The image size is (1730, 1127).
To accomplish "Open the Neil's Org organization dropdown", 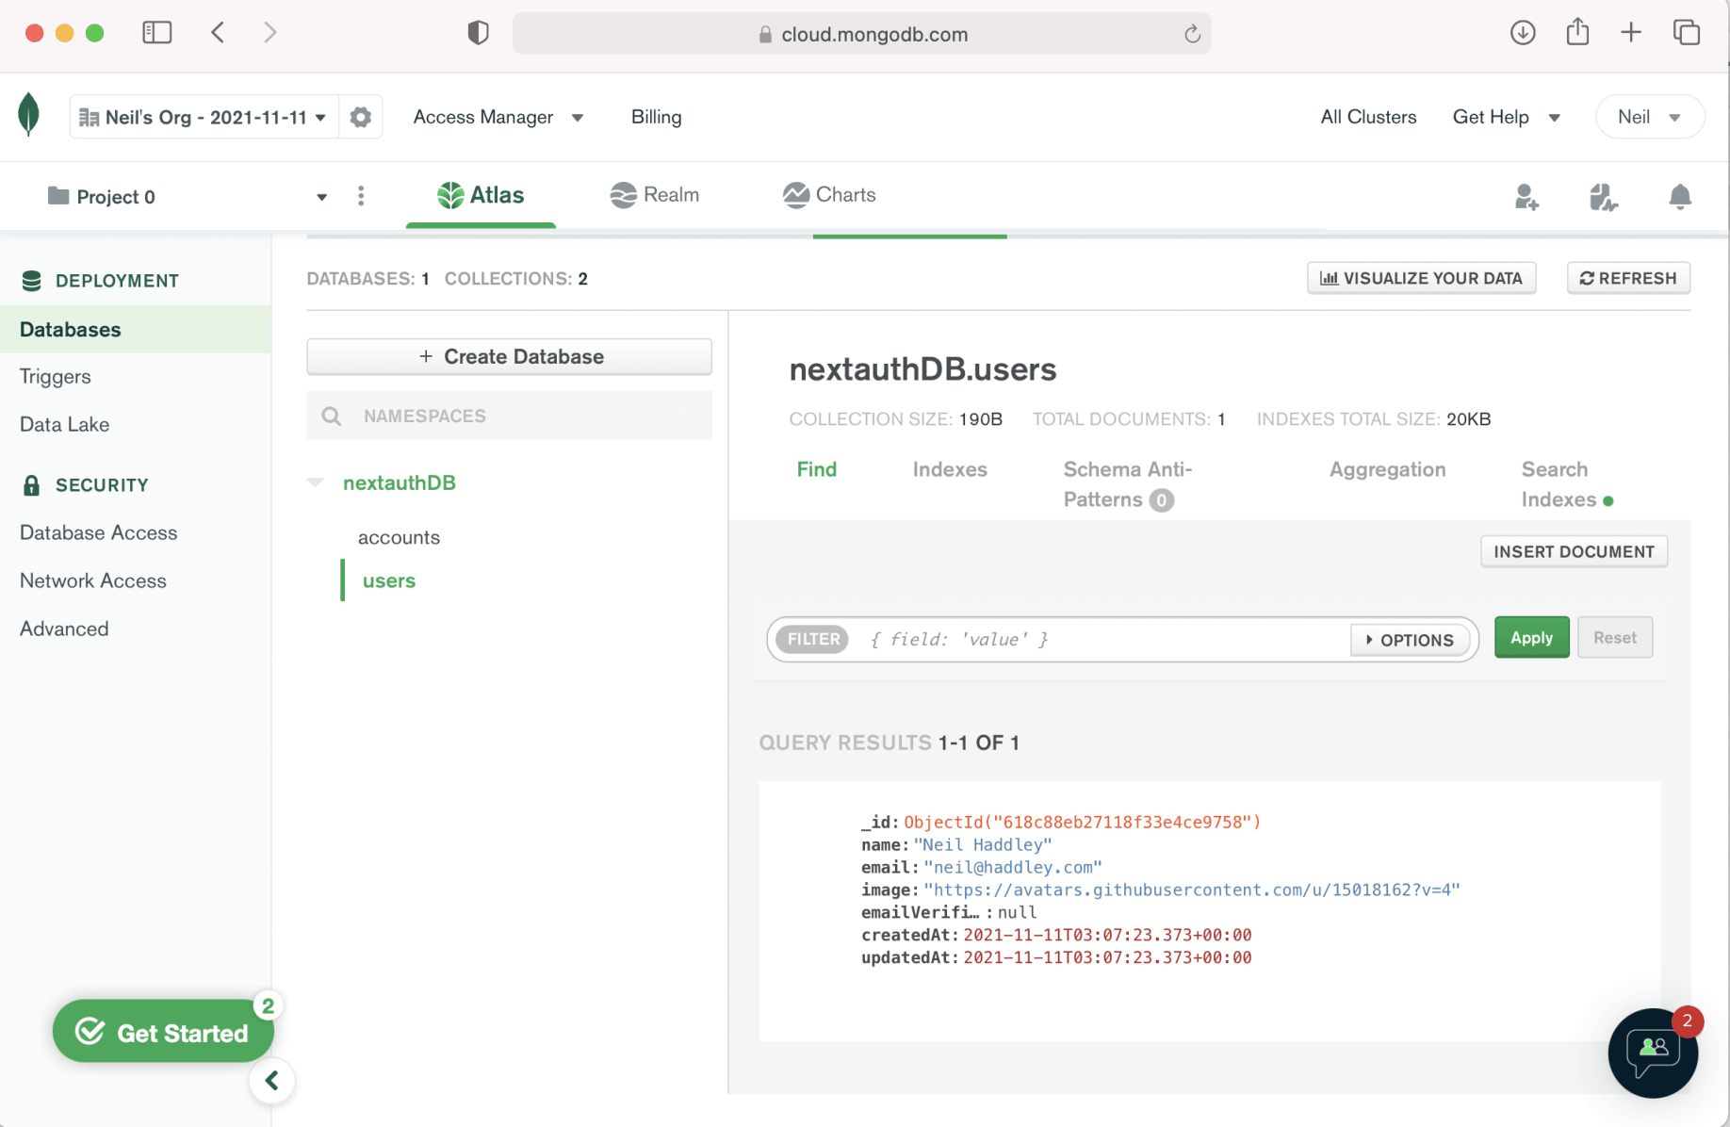I will point(204,117).
